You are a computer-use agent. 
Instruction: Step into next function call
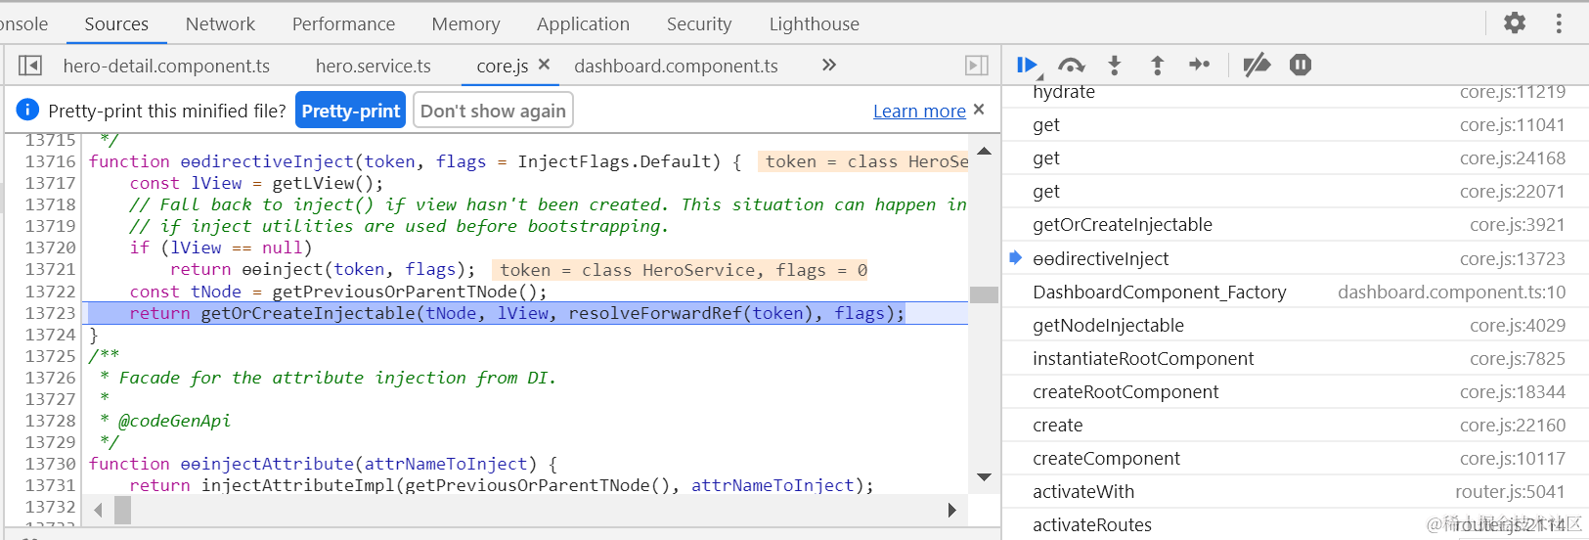tap(1114, 65)
